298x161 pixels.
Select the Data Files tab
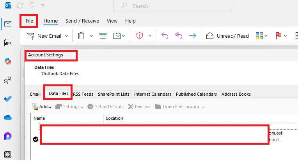tap(59, 93)
